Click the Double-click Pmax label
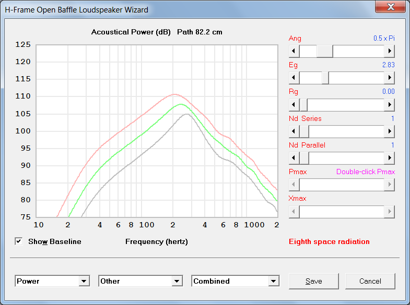 coord(365,172)
